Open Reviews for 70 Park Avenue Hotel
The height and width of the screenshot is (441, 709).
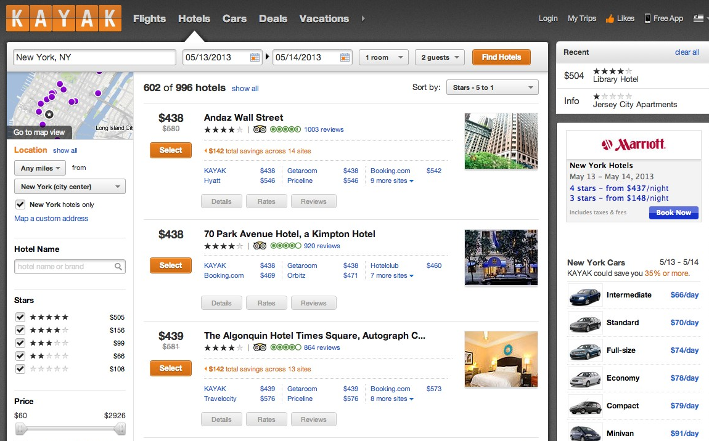tap(313, 303)
